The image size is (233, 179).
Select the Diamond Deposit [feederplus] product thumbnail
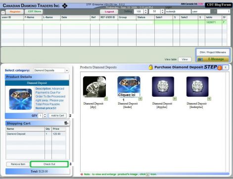[x=197, y=87]
